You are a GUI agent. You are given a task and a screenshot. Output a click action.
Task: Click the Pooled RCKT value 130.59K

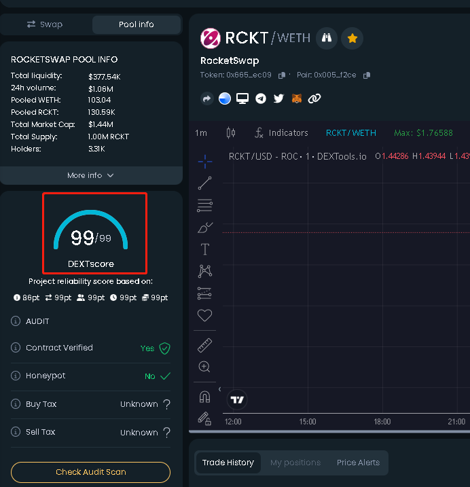point(102,112)
